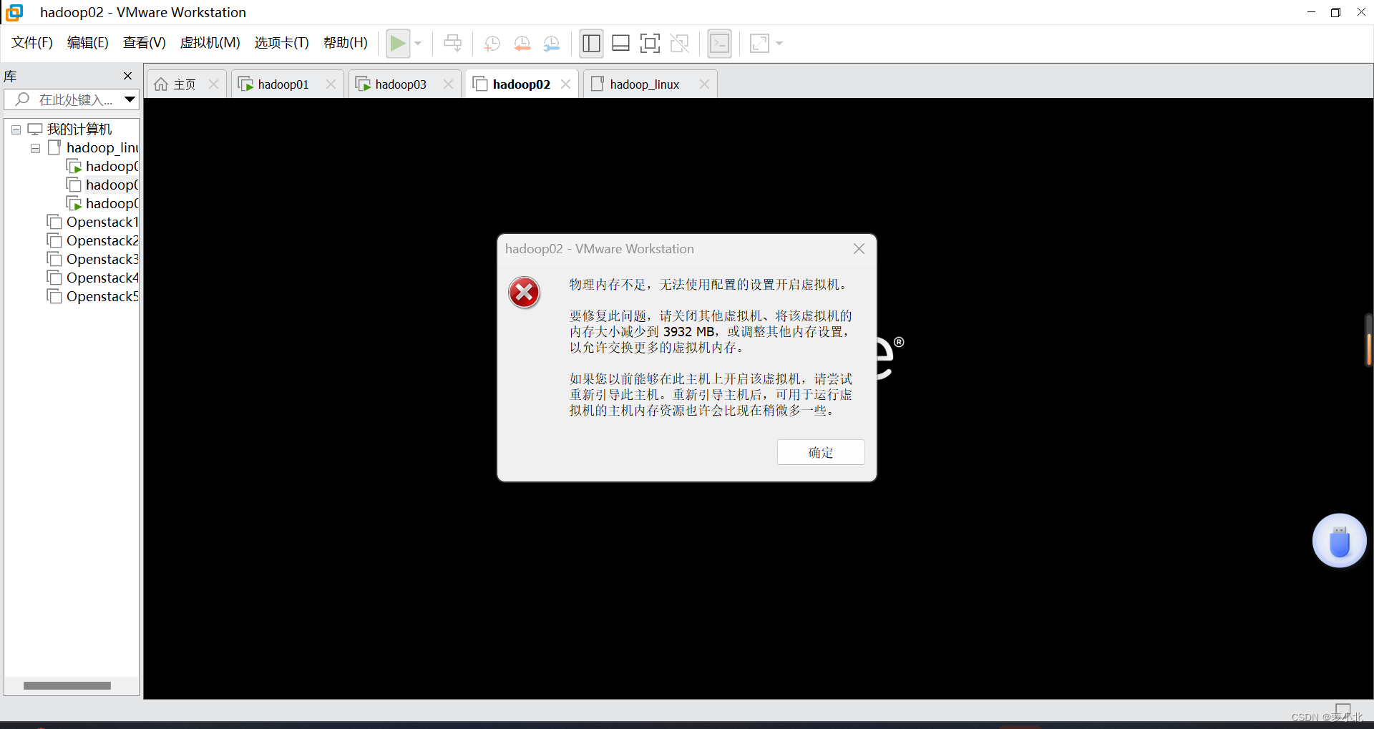The image size is (1374, 729).
Task: Select the Openstack3 VM
Action: point(102,260)
